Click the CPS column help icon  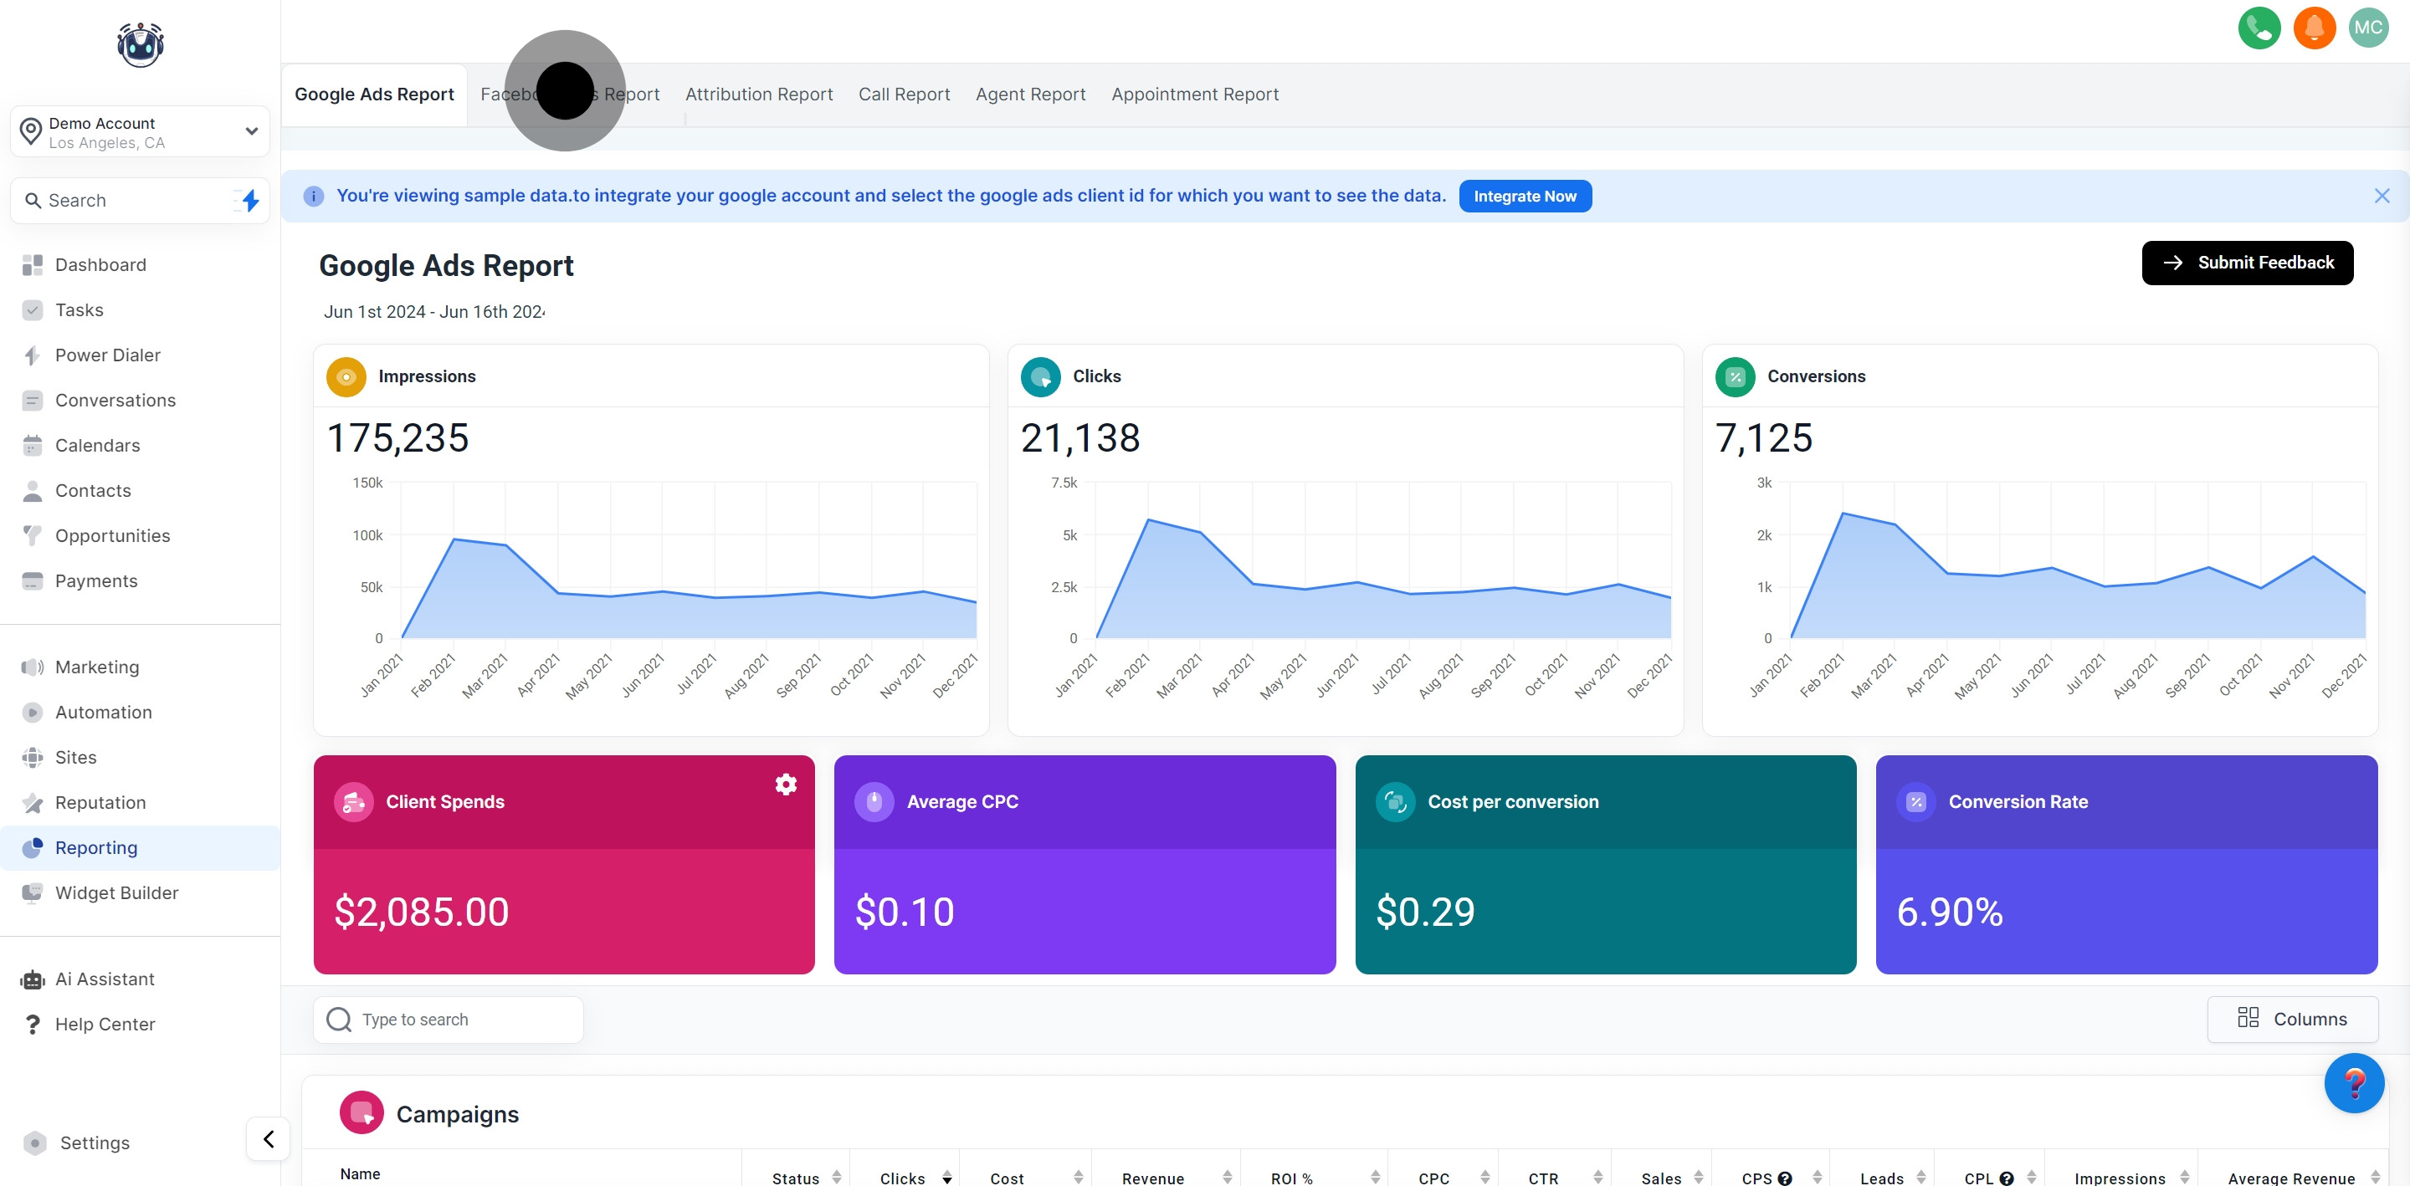click(x=1785, y=1177)
